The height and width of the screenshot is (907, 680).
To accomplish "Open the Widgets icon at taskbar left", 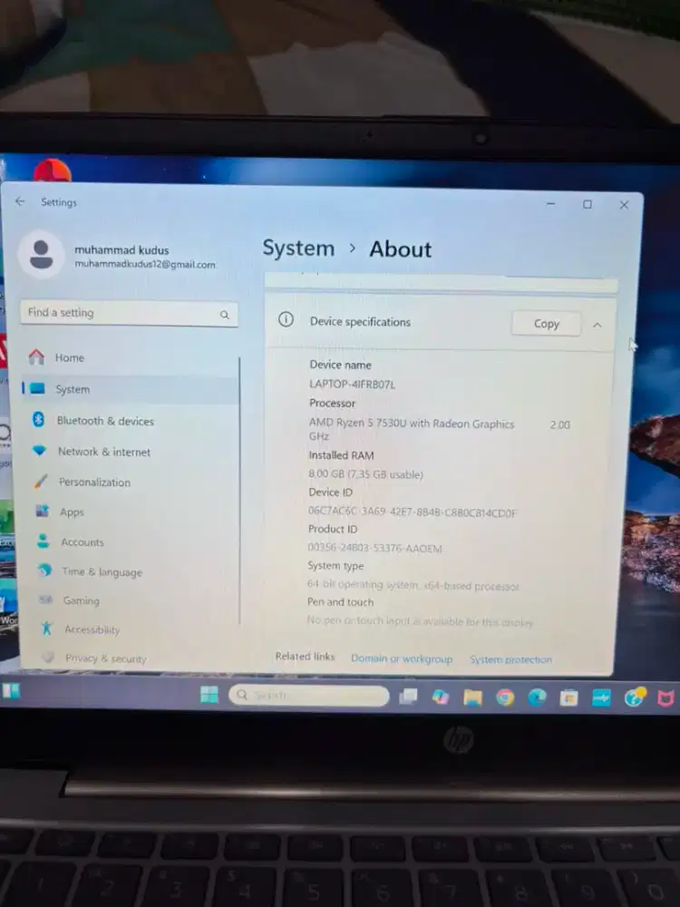I will pyautogui.click(x=11, y=690).
